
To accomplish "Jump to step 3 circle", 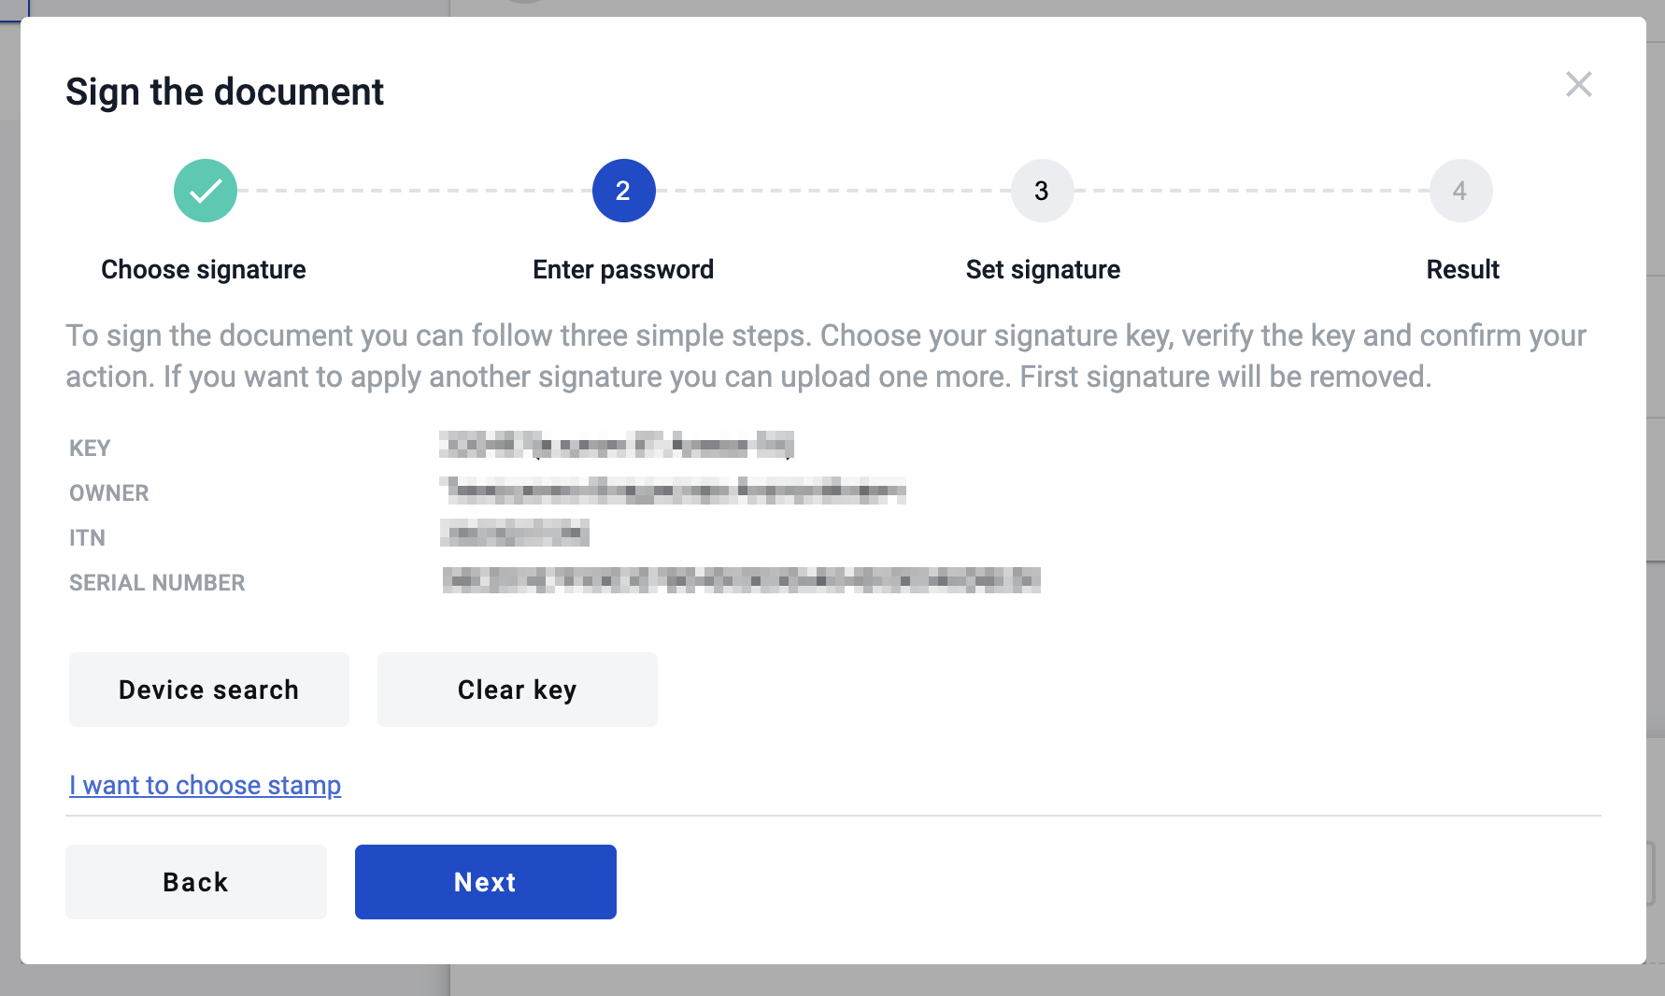I will pyautogui.click(x=1042, y=191).
